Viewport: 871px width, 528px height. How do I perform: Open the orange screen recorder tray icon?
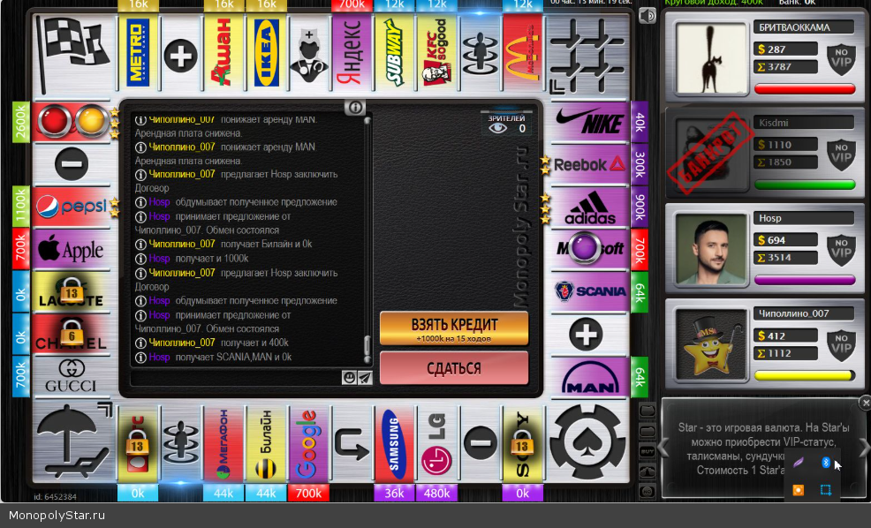point(799,490)
